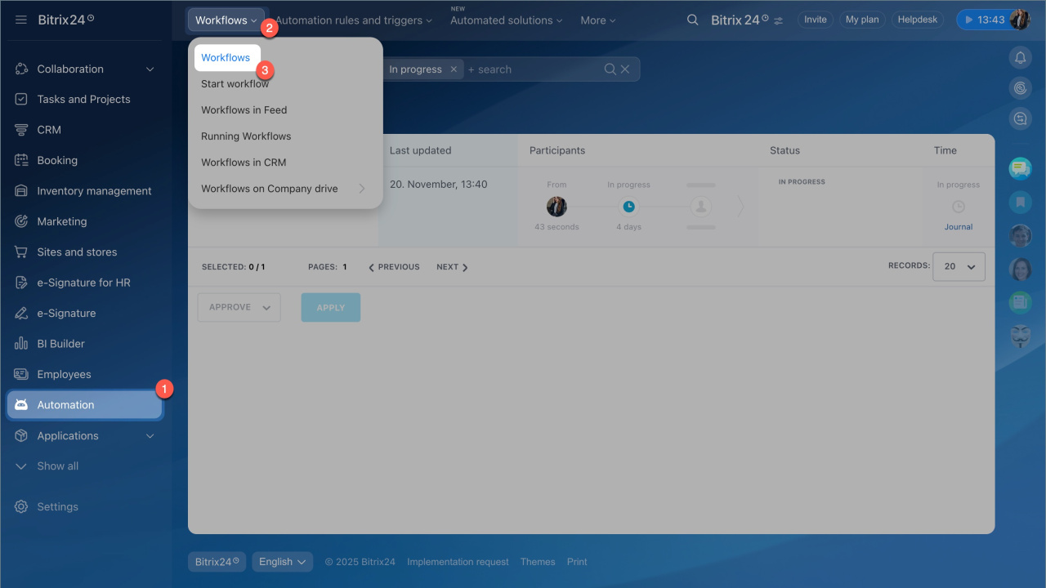Open the English language dropdown
The height and width of the screenshot is (588, 1046).
(282, 562)
